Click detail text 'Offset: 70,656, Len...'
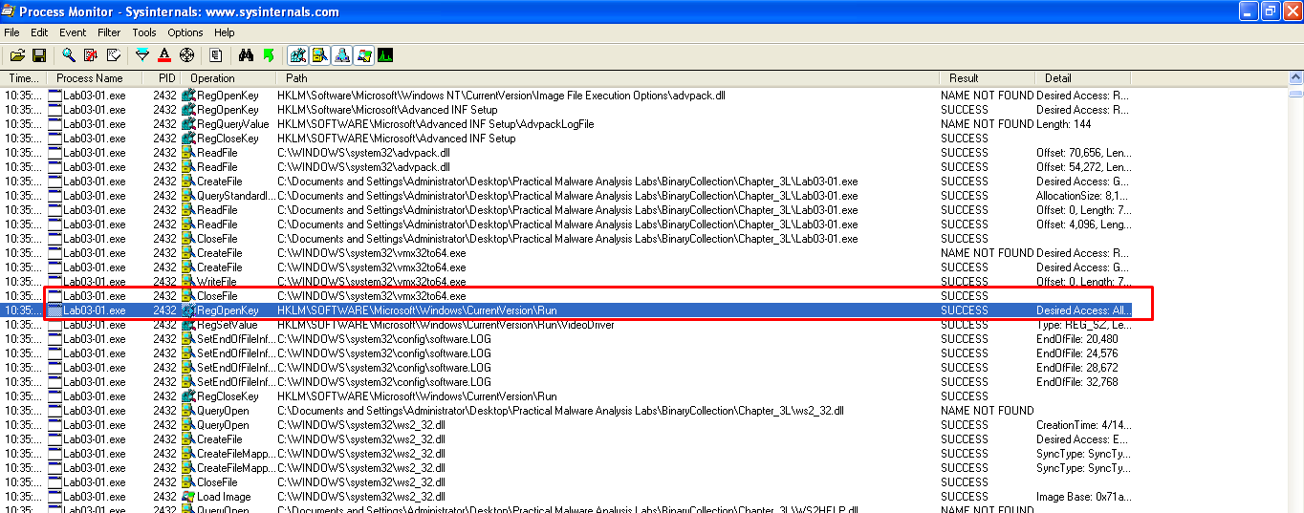 point(1083,153)
